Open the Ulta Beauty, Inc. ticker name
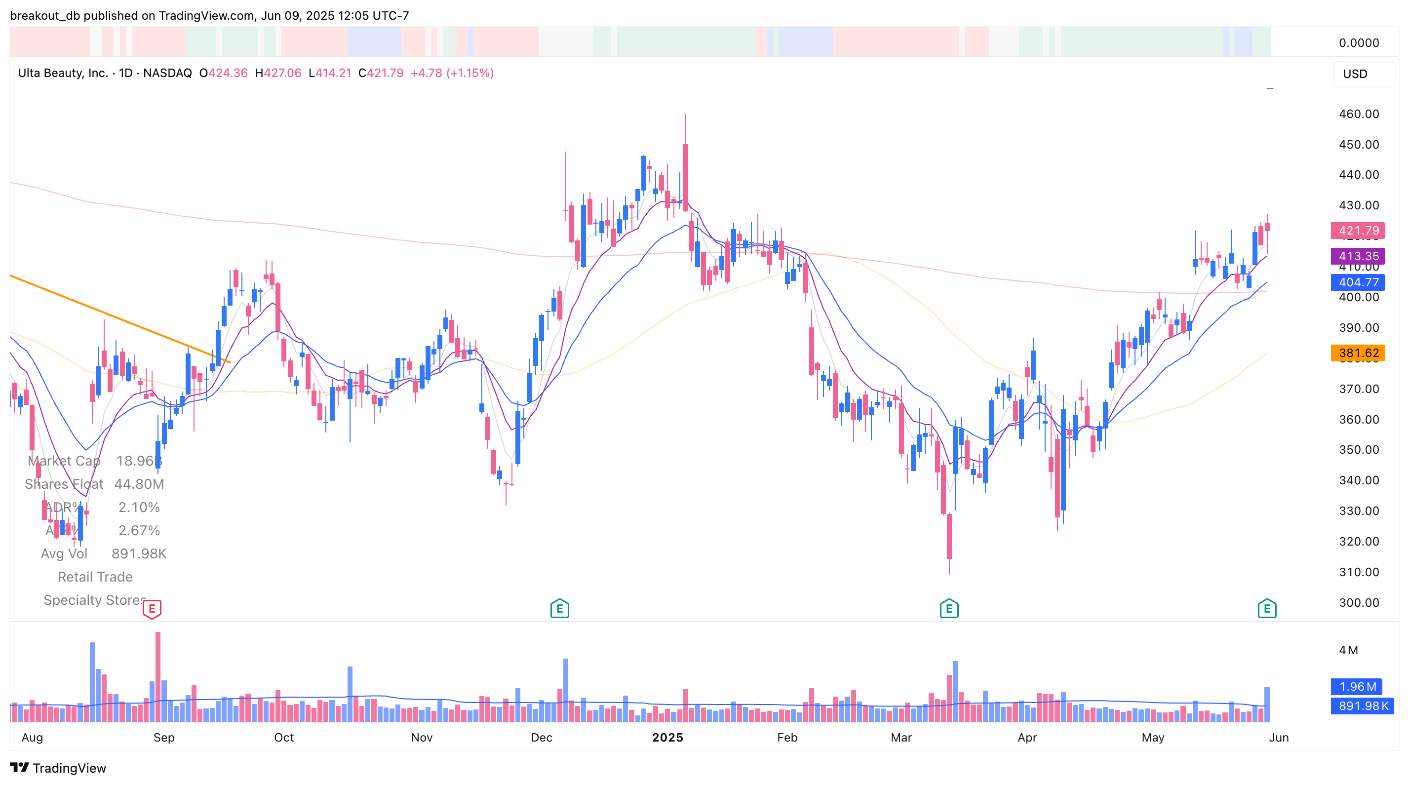 coord(64,73)
